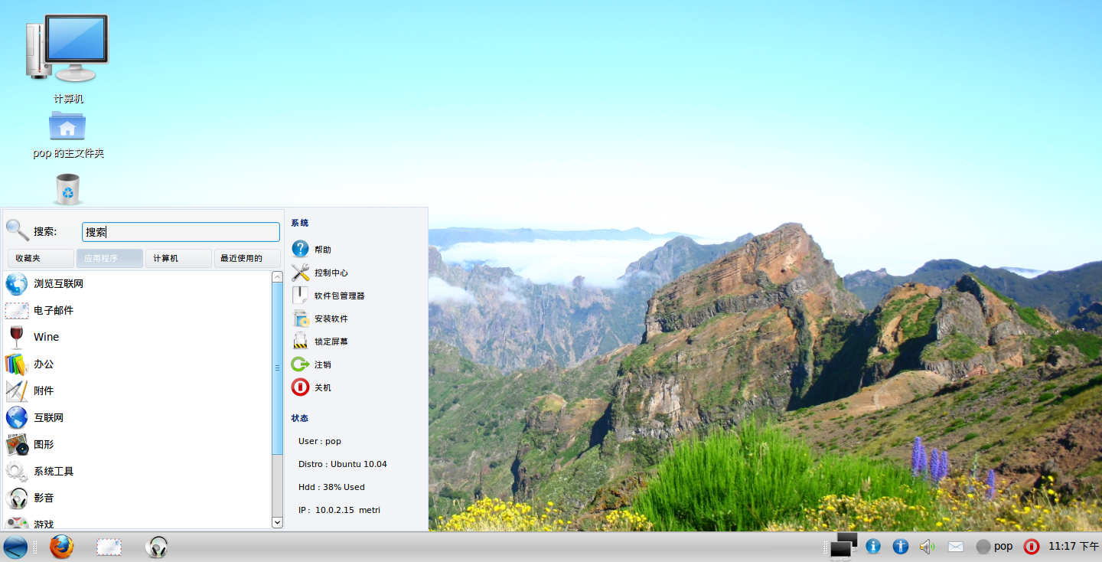Select the 浏览互联网 menu entry text
The width and height of the screenshot is (1102, 562).
point(58,284)
